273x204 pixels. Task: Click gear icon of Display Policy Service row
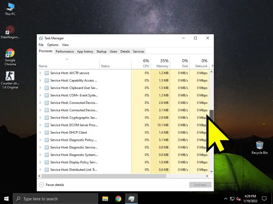pyautogui.click(x=46, y=162)
